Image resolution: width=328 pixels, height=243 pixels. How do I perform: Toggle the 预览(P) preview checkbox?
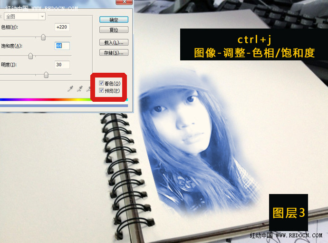coord(101,90)
